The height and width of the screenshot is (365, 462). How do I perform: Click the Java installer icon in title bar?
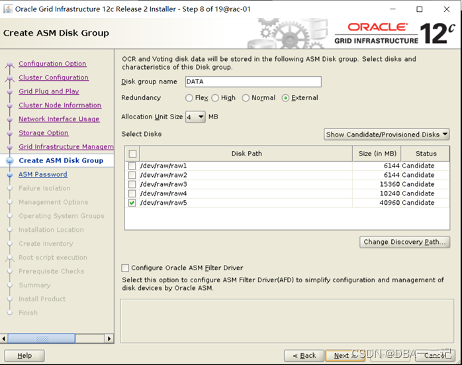coord(8,9)
